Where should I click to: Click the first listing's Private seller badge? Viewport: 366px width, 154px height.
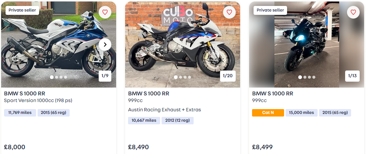tap(22, 10)
